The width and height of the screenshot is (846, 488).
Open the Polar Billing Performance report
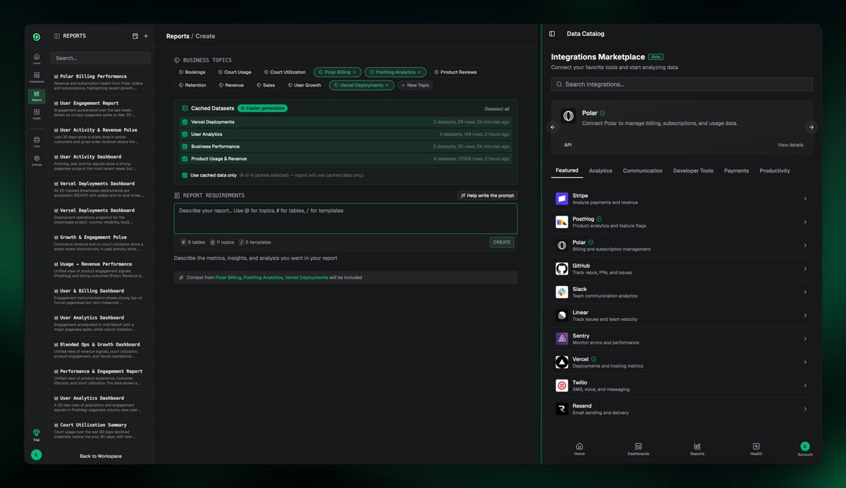click(101, 82)
